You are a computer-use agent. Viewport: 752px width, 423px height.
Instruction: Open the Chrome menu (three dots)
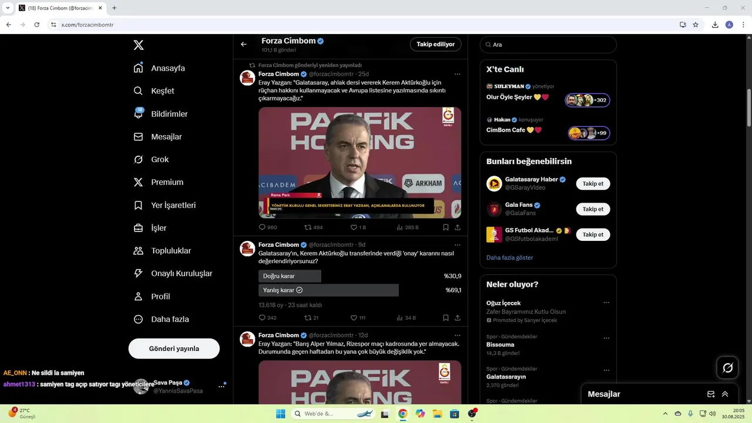tap(744, 25)
